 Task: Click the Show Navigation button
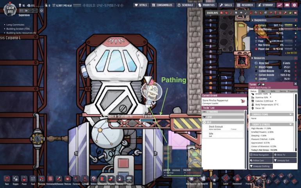coord(261,155)
